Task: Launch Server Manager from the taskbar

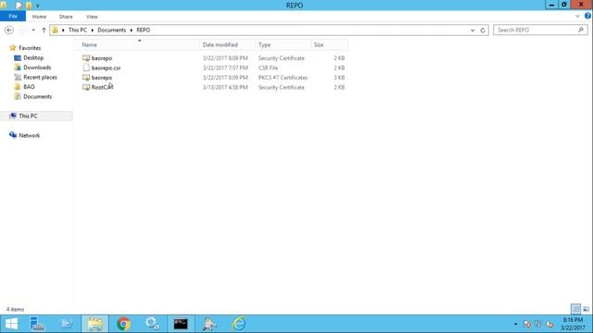Action: (x=37, y=324)
